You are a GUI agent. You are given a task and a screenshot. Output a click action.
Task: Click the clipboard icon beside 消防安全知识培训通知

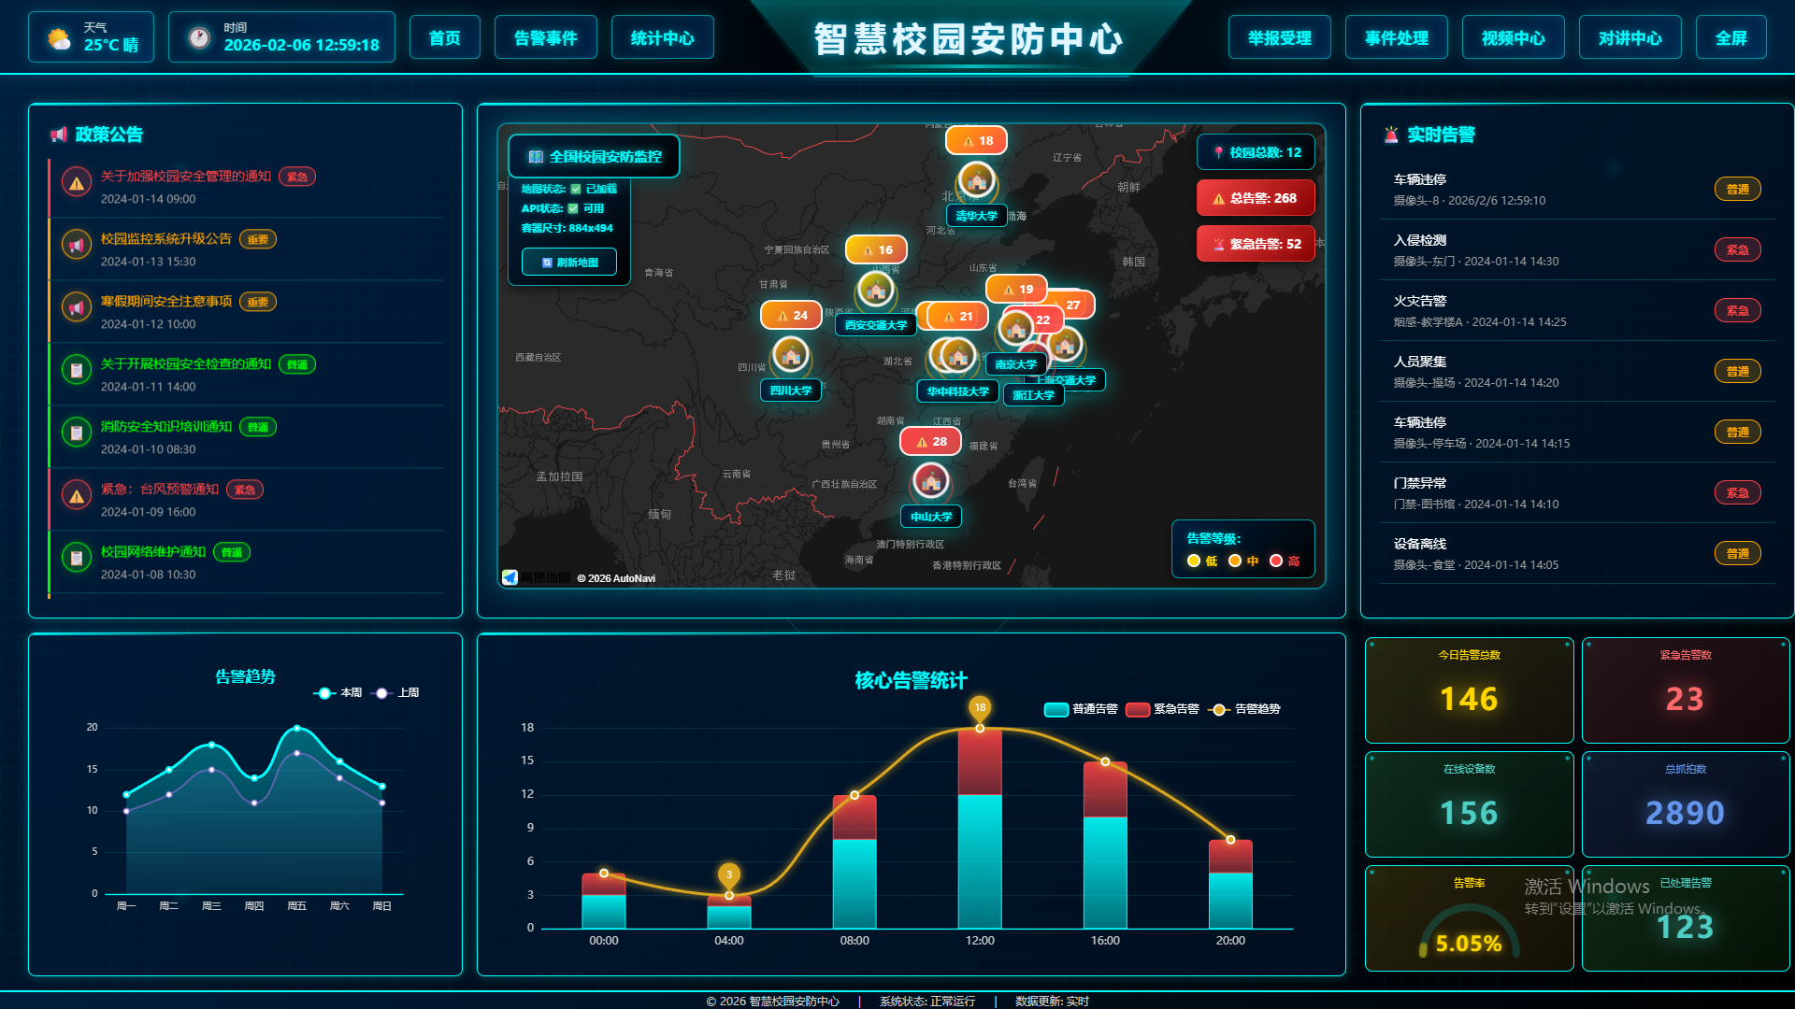77,433
